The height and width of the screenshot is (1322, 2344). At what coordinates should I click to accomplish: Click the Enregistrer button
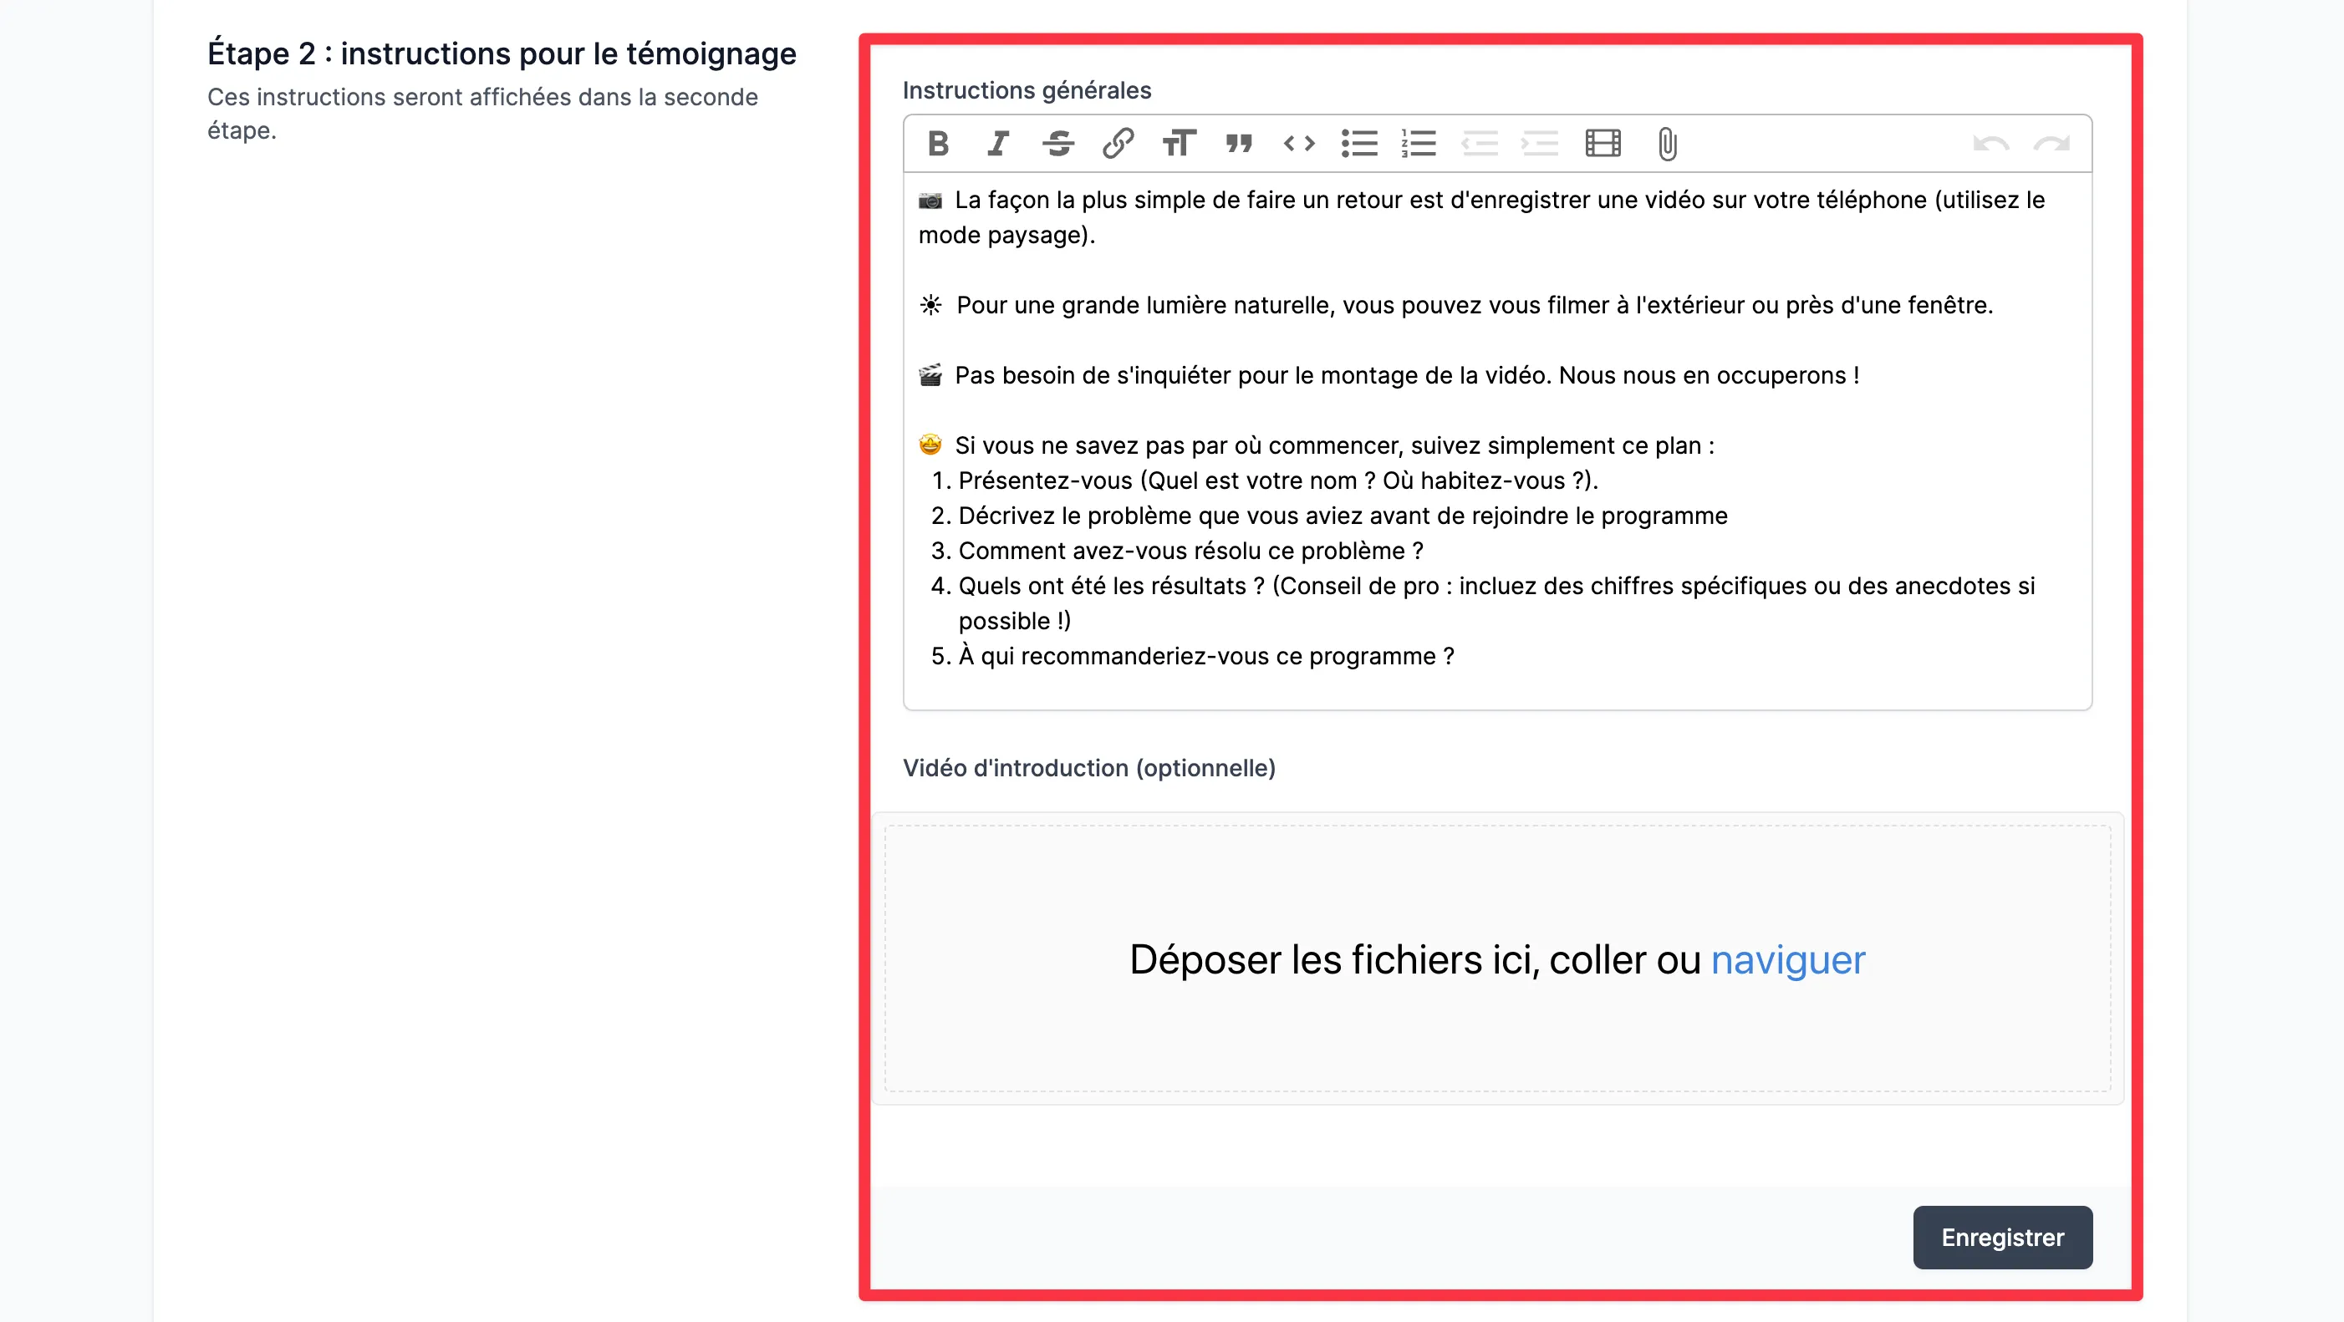pyautogui.click(x=2002, y=1238)
